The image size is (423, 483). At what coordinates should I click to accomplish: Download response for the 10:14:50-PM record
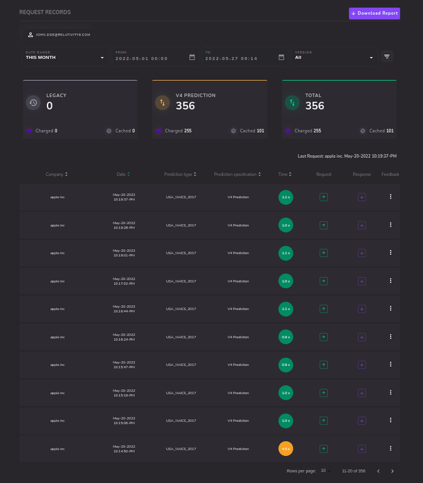point(362,449)
